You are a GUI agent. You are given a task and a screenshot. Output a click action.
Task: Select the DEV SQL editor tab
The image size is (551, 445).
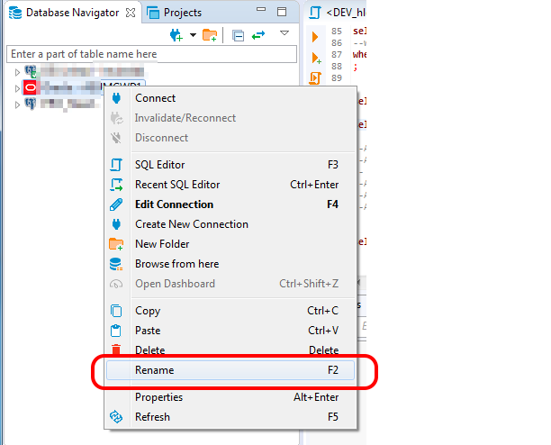pos(338,13)
